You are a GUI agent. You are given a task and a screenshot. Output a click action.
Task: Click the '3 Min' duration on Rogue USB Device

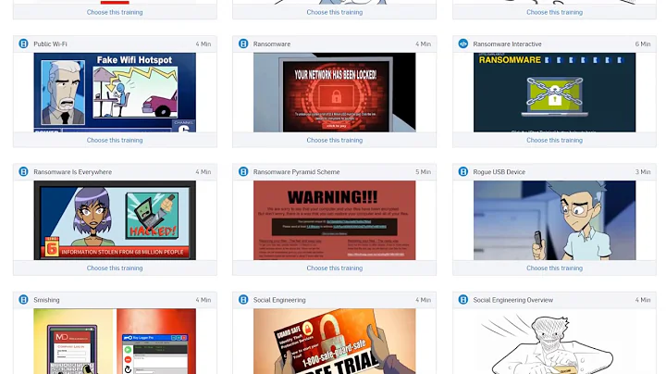[643, 171]
